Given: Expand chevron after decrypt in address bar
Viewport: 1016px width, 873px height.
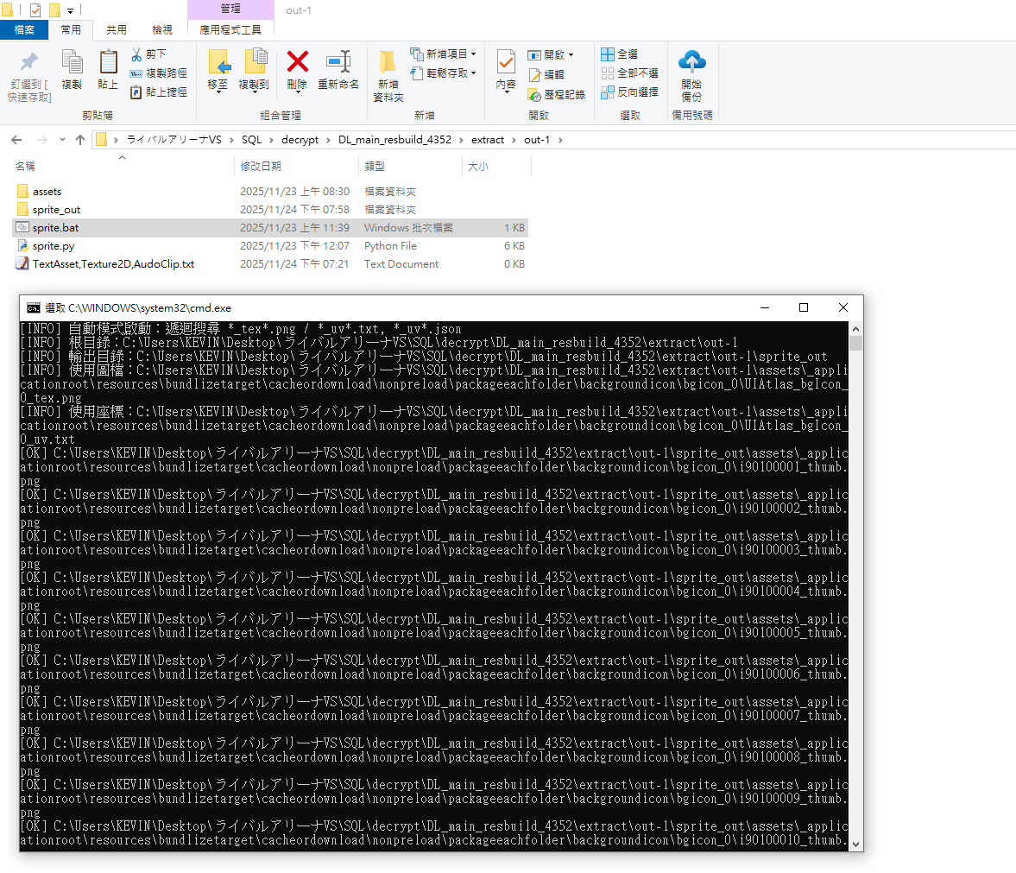Looking at the screenshot, I should tap(328, 140).
